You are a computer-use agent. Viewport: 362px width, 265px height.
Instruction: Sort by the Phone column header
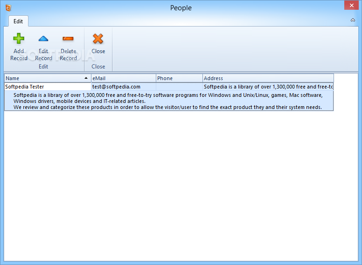(180, 78)
